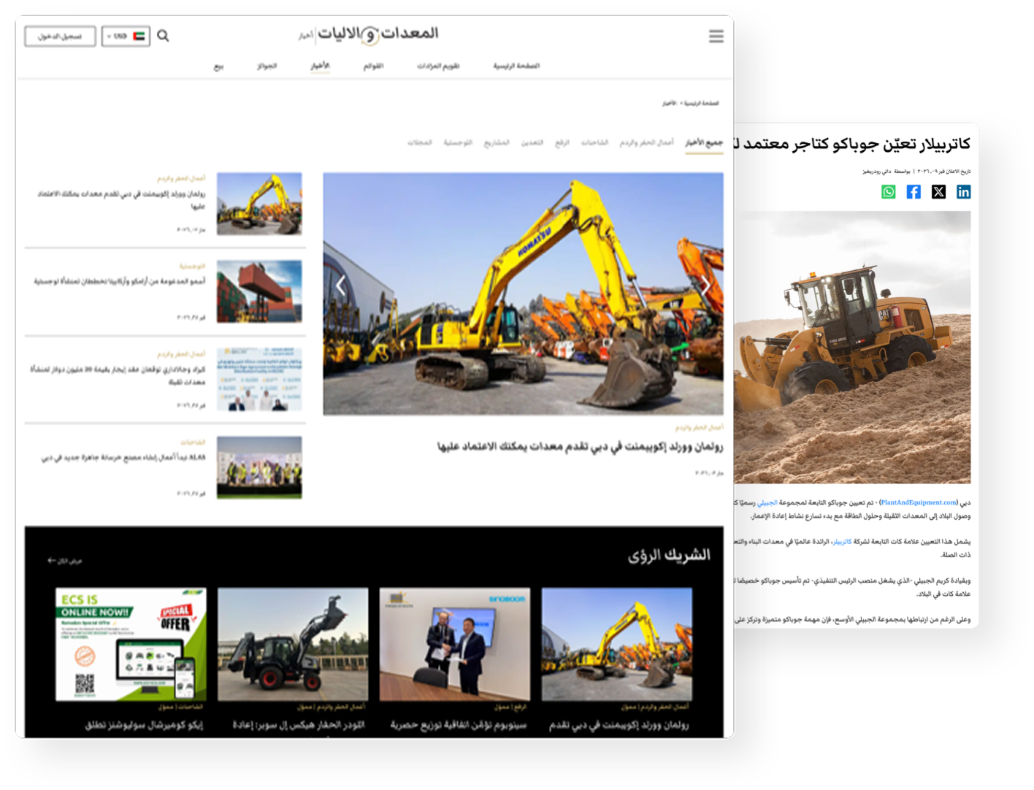This screenshot has height=790, width=1034.
Task: Select the الأخبار item in the main navigation
Action: (320, 66)
